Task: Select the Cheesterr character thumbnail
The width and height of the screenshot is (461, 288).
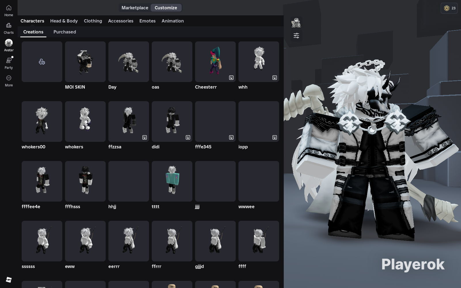Action: [215, 62]
